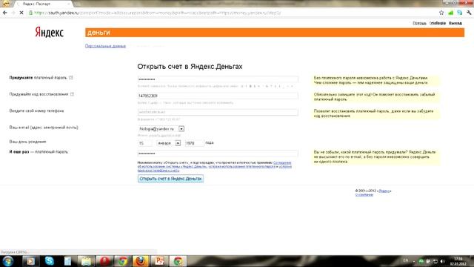The image size is (474, 267).
Task: Open Firefox from the taskbar
Action: pos(141,261)
